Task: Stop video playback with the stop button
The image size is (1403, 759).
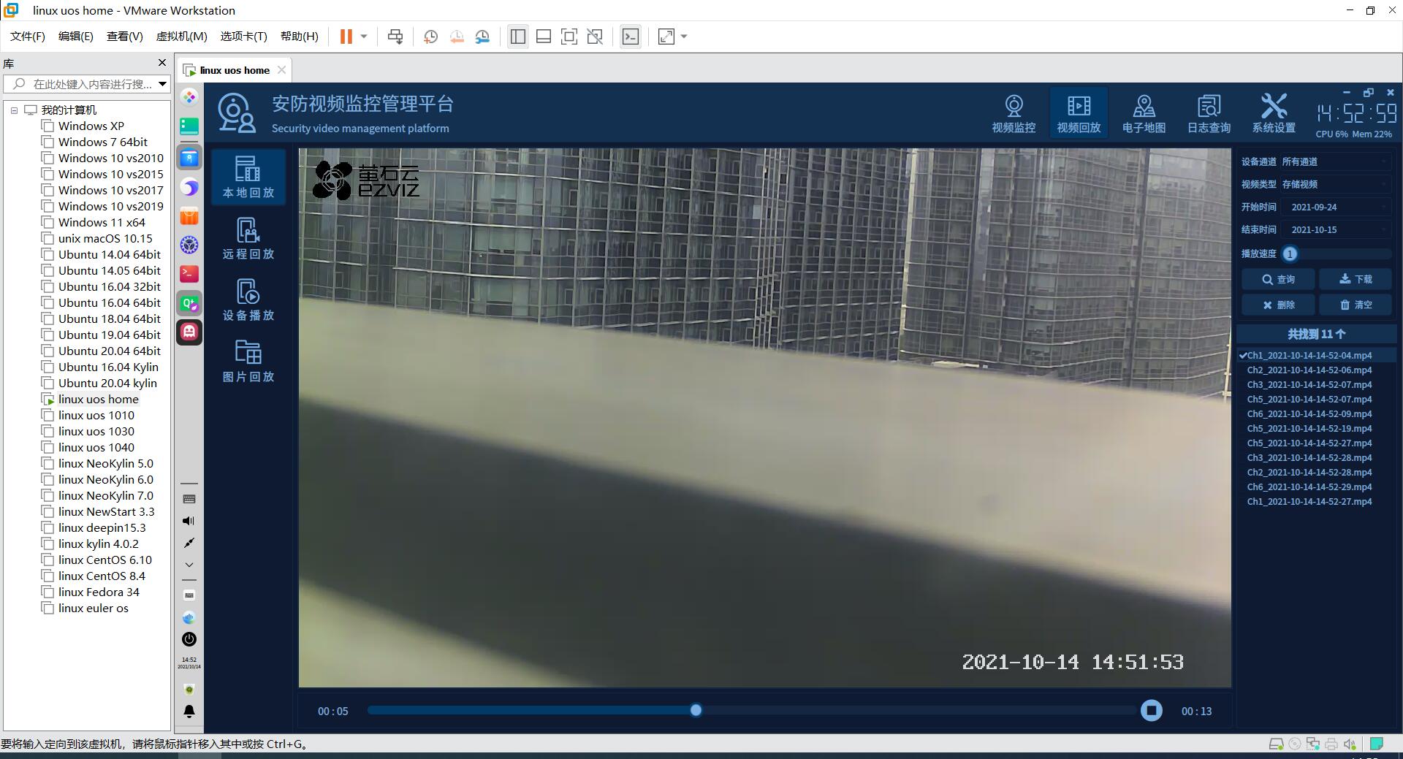Action: (1151, 710)
